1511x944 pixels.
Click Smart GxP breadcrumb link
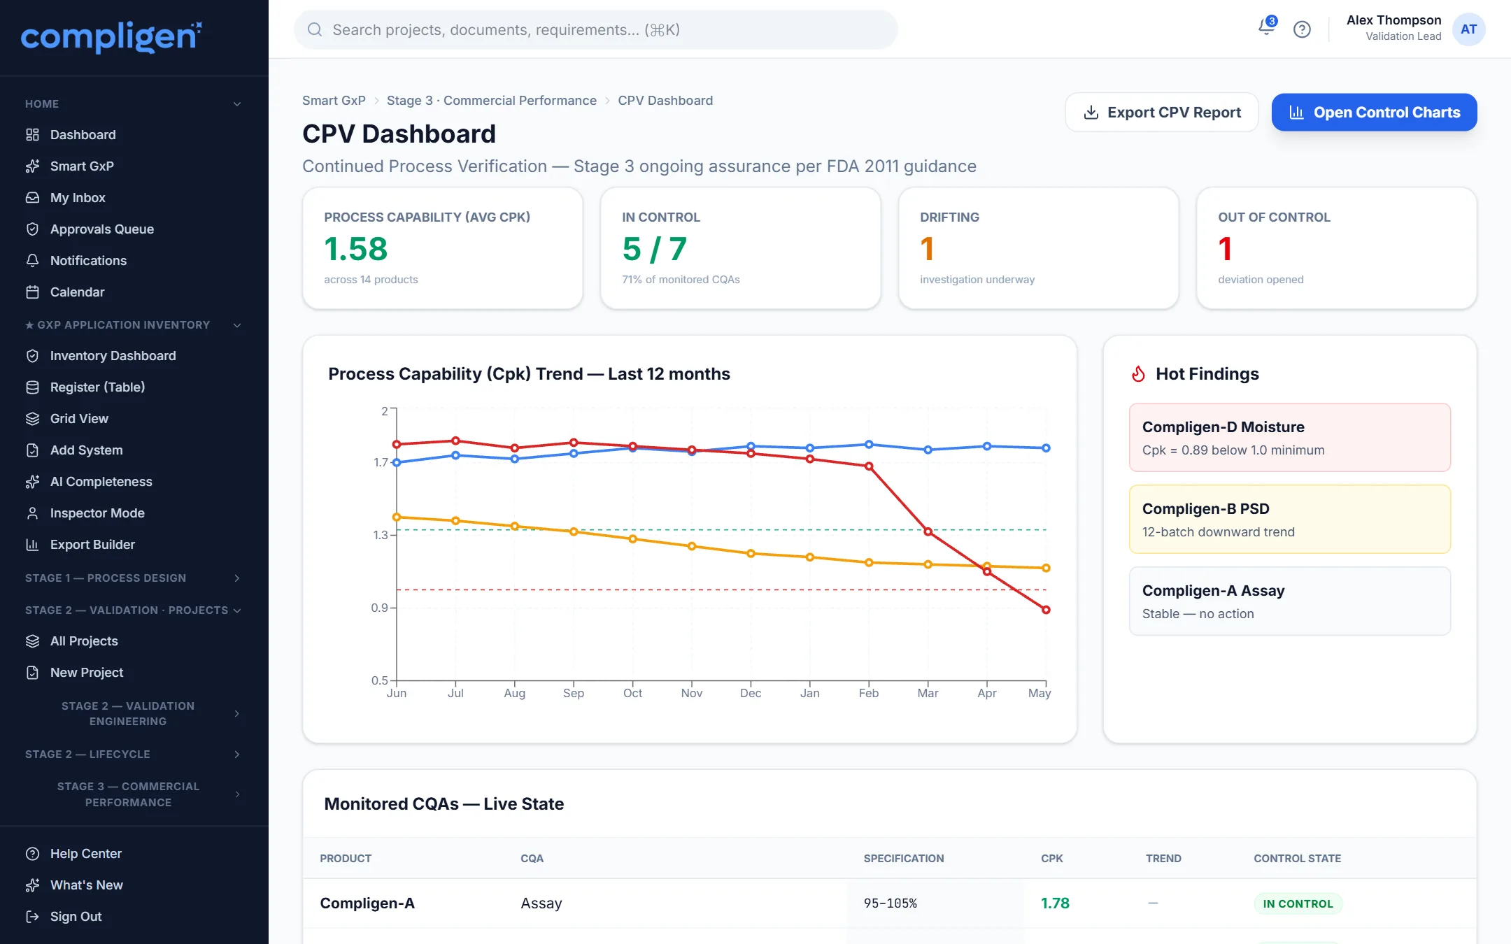pos(334,100)
